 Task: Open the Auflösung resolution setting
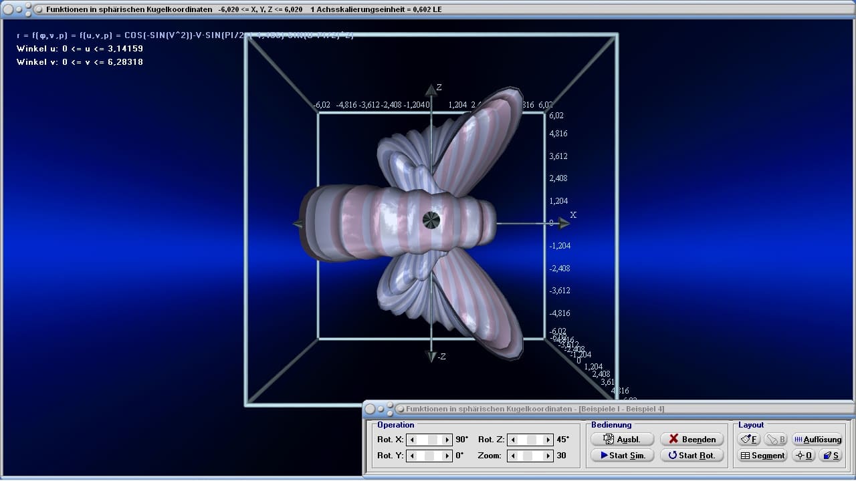pos(817,439)
